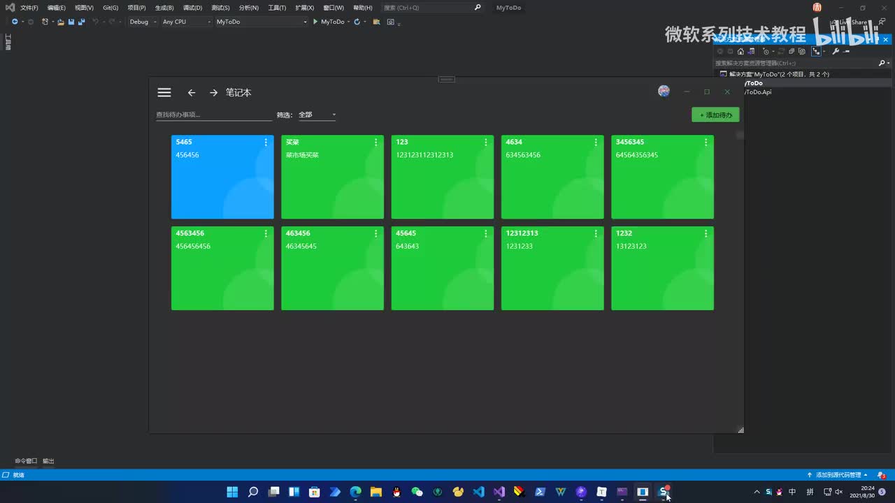The image size is (895, 503).
Task: Open Windows Start menu
Action: coord(232,492)
